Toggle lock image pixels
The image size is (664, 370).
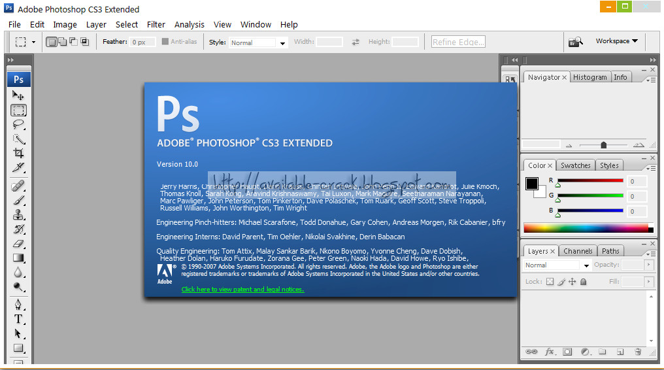(x=561, y=282)
